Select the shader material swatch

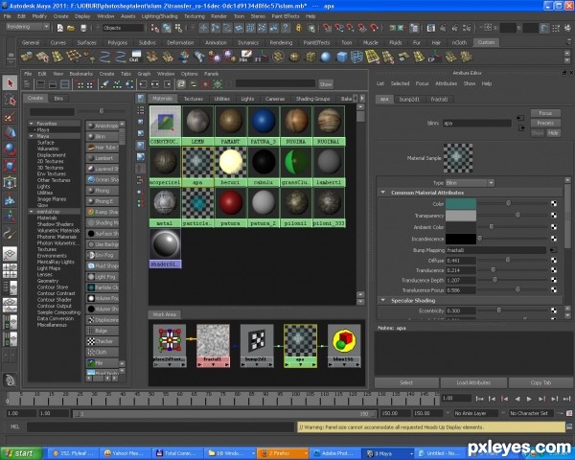click(165, 248)
